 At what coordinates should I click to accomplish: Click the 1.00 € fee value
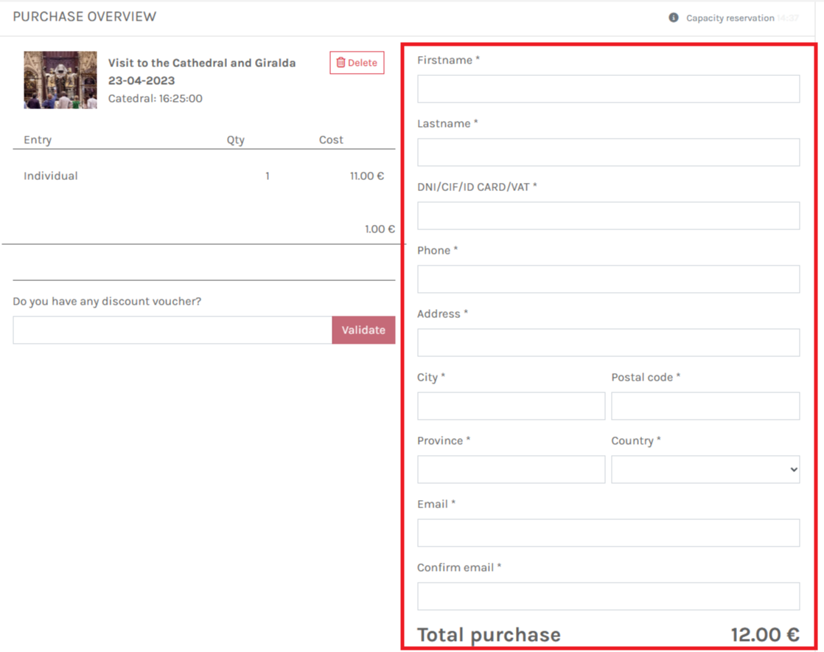[x=380, y=229]
